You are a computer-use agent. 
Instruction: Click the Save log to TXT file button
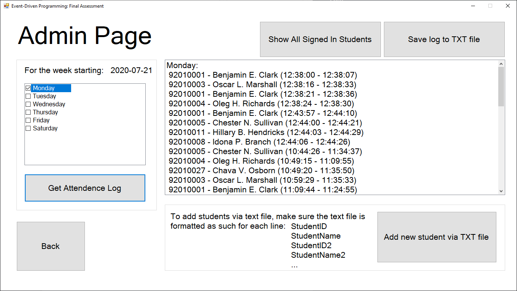coord(444,39)
